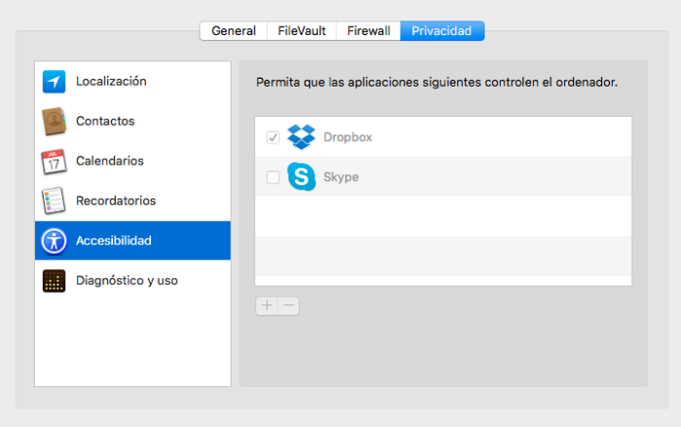Viewport: 681px width, 427px height.
Task: Go to the Firewall tab
Action: coord(369,31)
